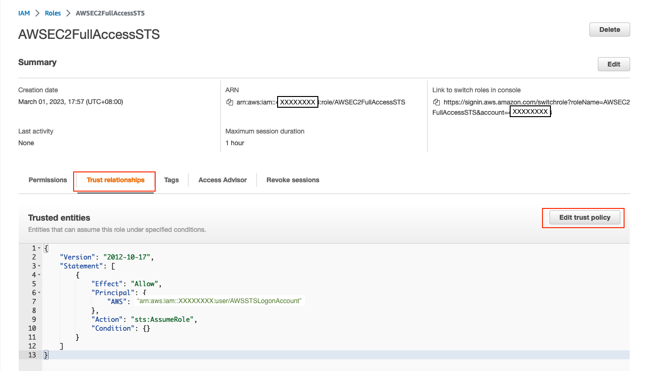Open the IAM breadcrumb link
This screenshot has width=648, height=371.
click(x=24, y=13)
